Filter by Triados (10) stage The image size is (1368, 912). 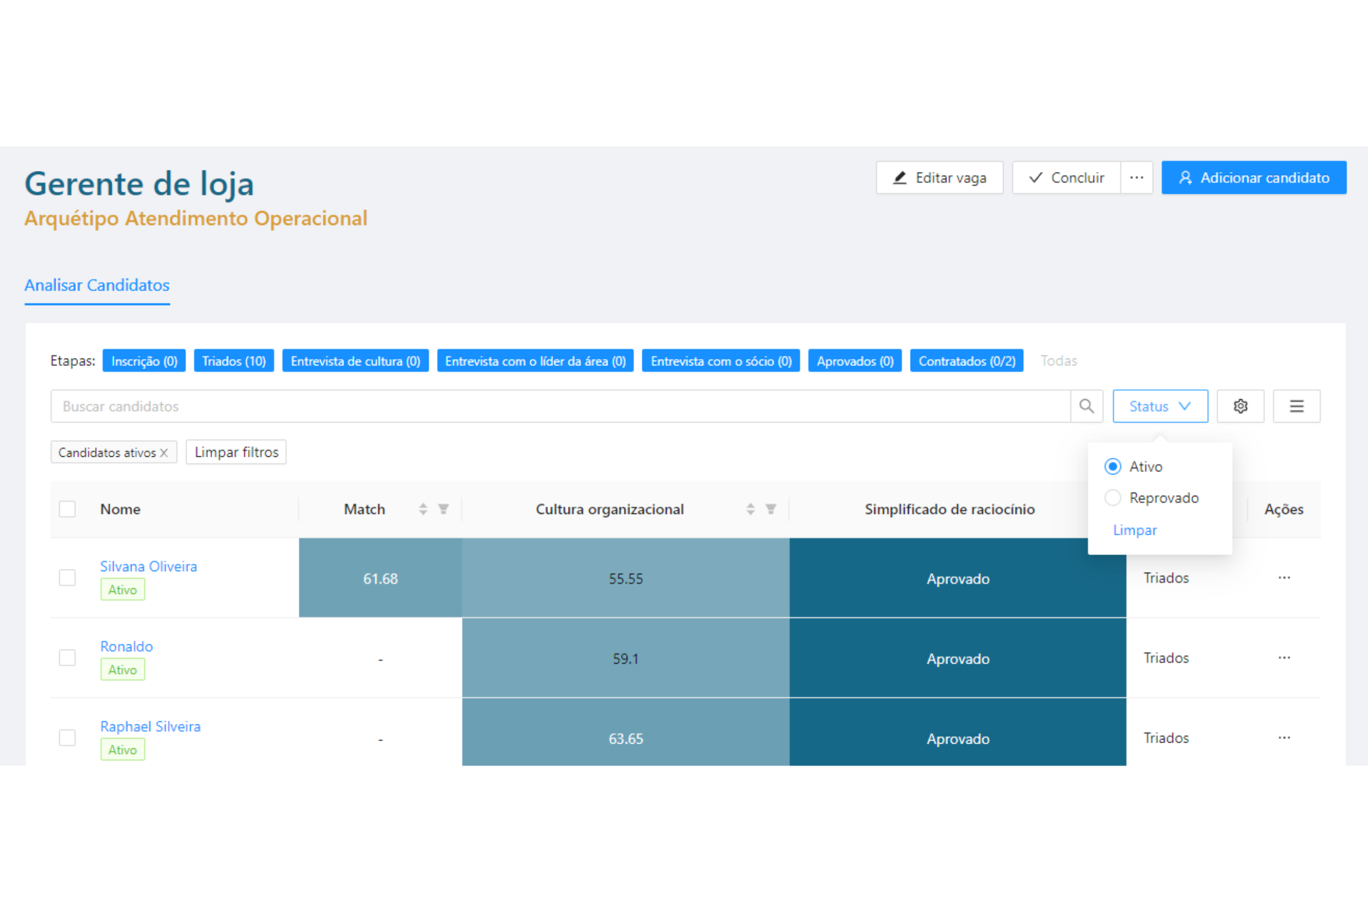tap(234, 361)
